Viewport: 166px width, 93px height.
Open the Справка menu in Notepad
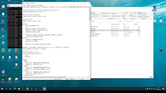click(x=41, y=5)
